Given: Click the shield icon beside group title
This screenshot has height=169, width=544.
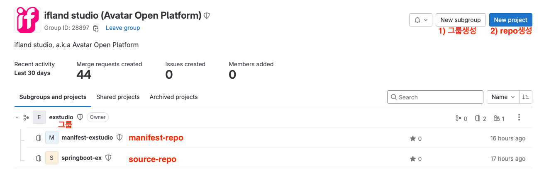Looking at the screenshot, I should pos(207,16).
